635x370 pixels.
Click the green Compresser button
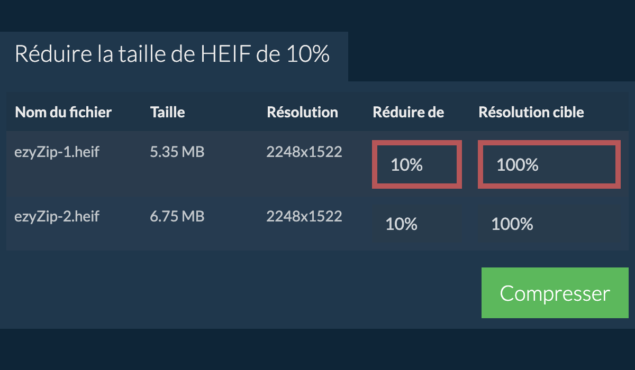click(x=555, y=293)
